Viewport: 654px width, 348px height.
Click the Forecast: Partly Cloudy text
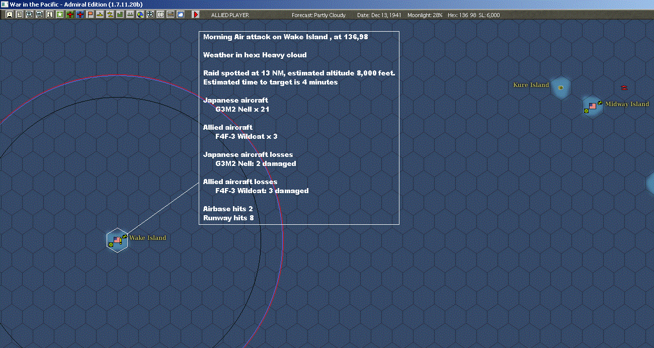pyautogui.click(x=319, y=15)
